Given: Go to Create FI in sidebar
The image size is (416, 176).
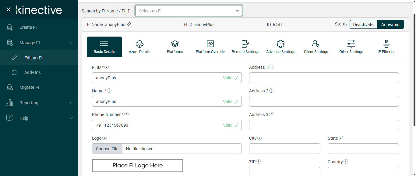Looking at the screenshot, I should (28, 27).
